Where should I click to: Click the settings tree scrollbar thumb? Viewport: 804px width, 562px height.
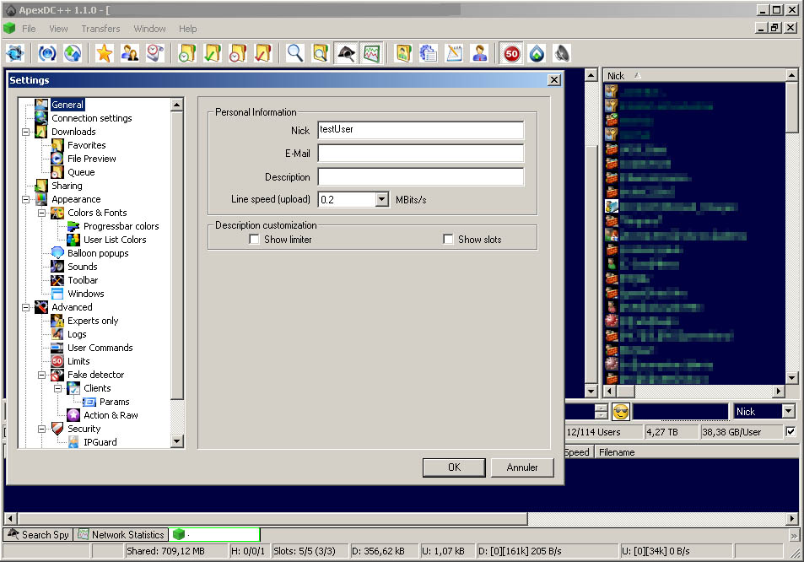click(x=177, y=256)
